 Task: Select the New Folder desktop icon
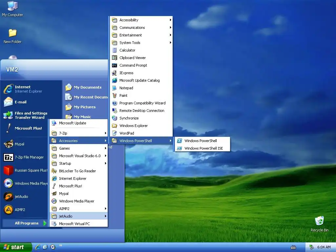tap(12, 36)
